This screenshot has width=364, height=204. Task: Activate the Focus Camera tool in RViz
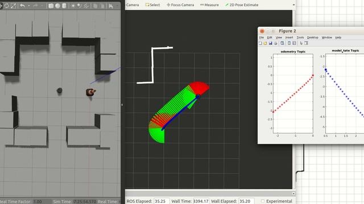coord(180,5)
